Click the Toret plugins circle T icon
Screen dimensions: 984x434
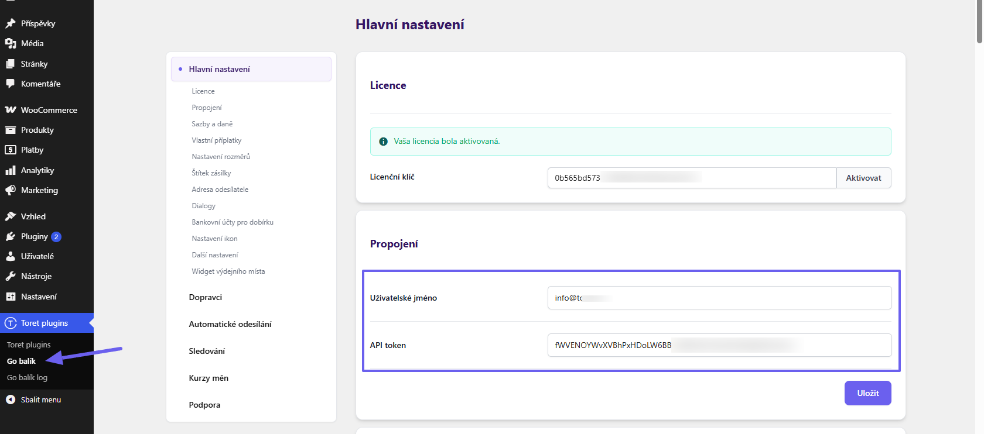11,323
